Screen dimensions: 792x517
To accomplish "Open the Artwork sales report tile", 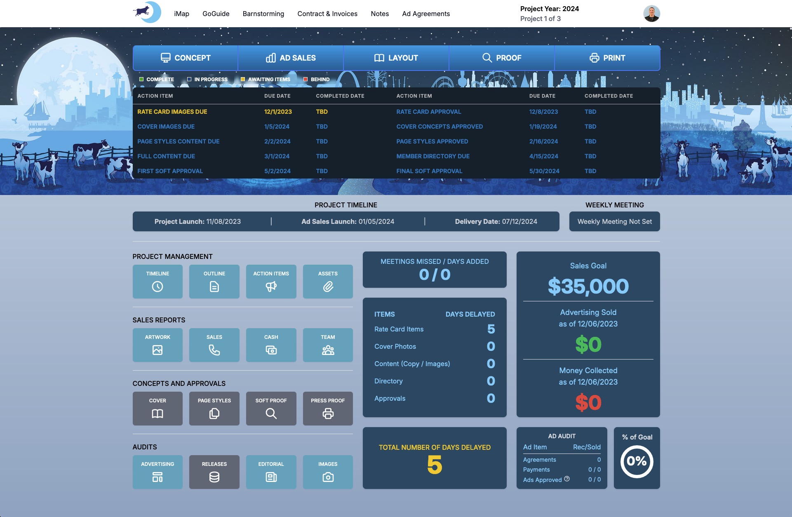I will 157,345.
